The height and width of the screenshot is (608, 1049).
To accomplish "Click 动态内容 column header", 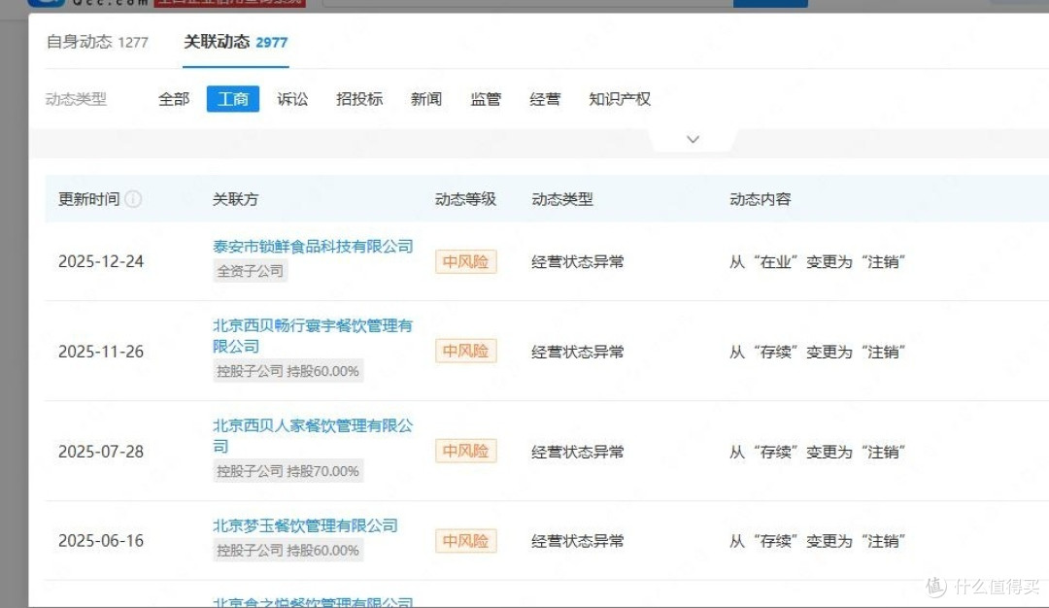I will coord(760,199).
